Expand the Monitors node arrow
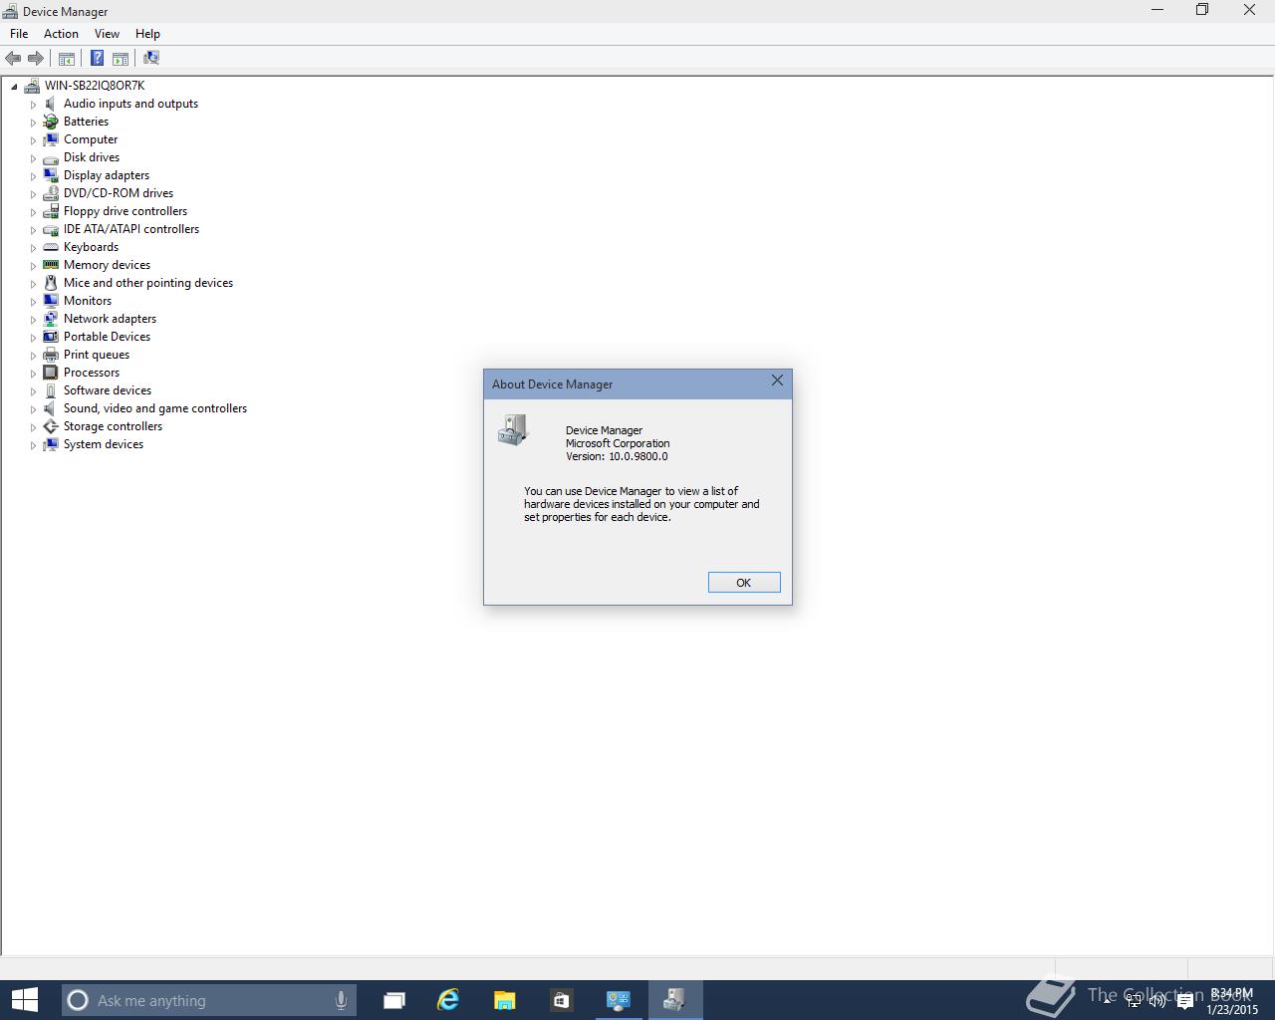The width and height of the screenshot is (1275, 1020). (33, 301)
